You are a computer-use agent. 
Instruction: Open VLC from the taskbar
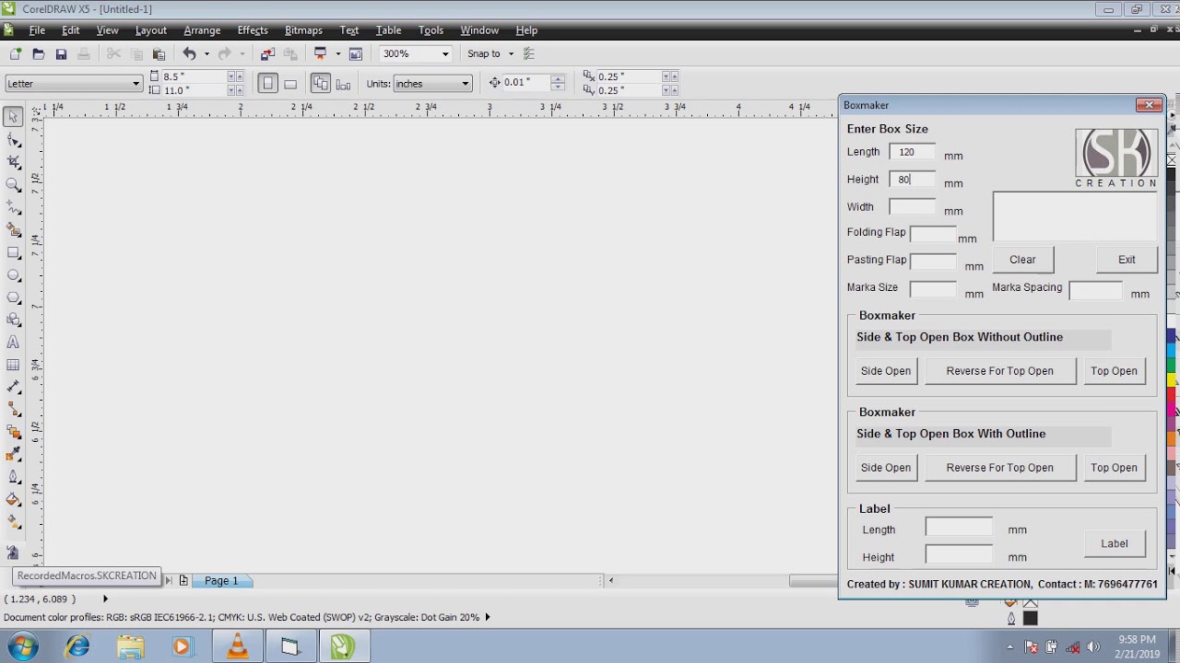(x=238, y=646)
